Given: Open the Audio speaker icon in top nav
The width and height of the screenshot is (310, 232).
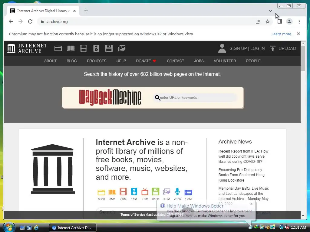Looking at the screenshot, I should tap(96, 48).
